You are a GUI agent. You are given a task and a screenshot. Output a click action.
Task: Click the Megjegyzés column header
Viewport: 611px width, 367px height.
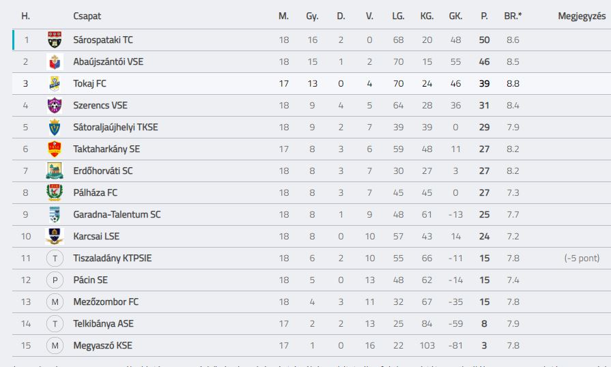click(x=582, y=16)
